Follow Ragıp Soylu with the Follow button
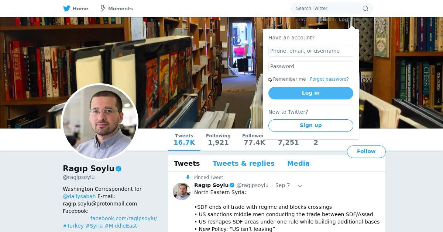This screenshot has width=443, height=232. pyautogui.click(x=366, y=151)
